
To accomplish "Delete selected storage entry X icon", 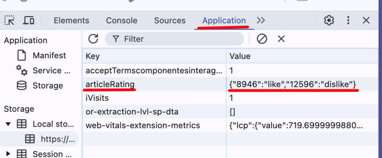I will point(281,39).
